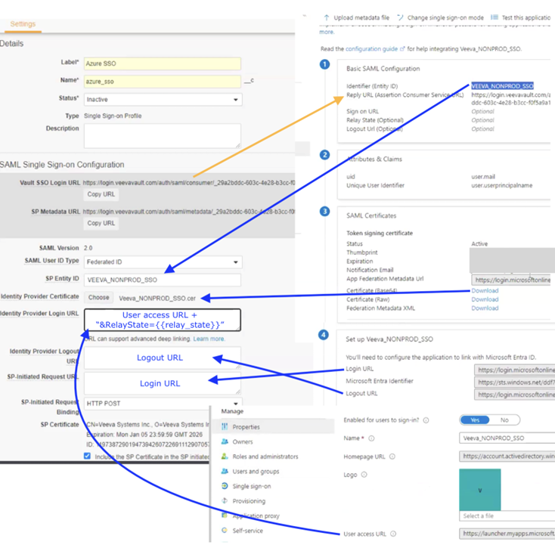Open the Learn more deep linking link

point(209,339)
